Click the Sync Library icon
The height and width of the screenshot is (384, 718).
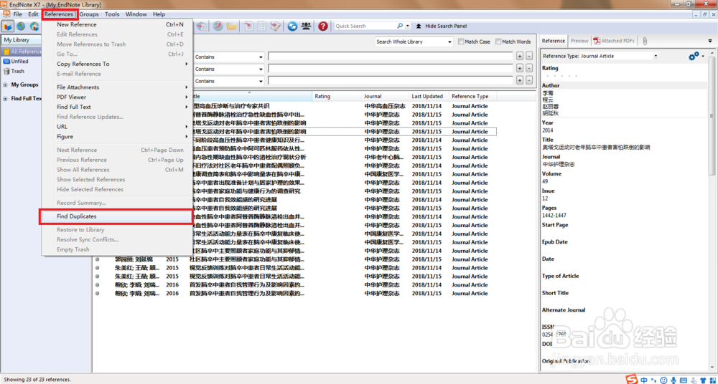(x=292, y=26)
